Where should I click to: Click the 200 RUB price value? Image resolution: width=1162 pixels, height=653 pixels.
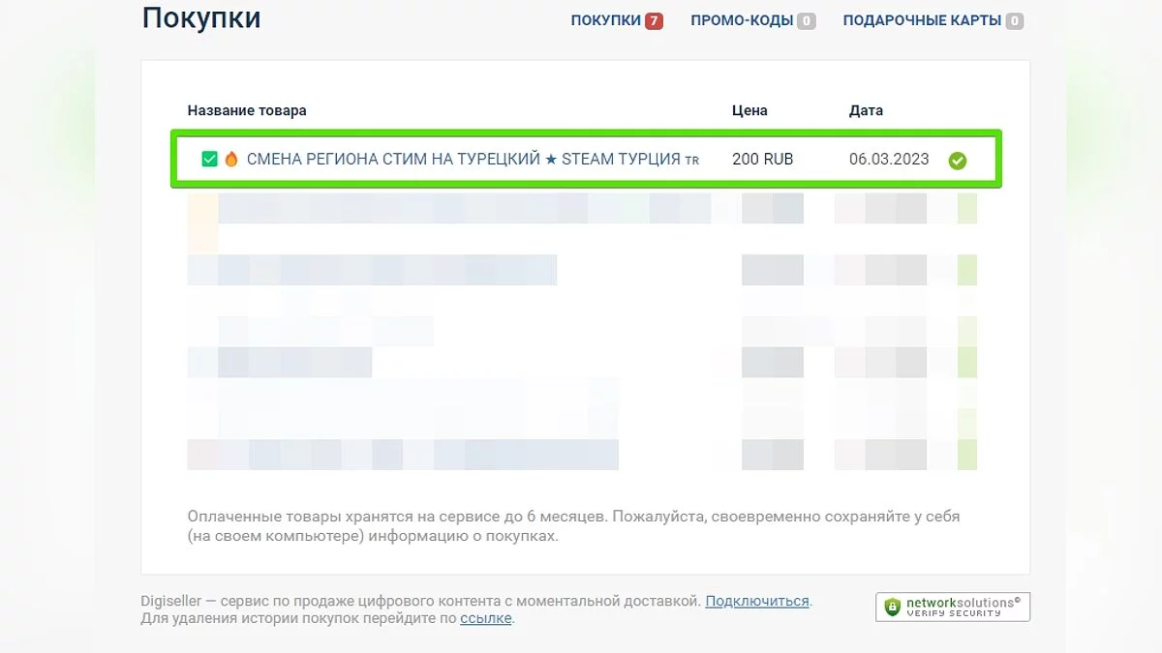pyautogui.click(x=762, y=160)
